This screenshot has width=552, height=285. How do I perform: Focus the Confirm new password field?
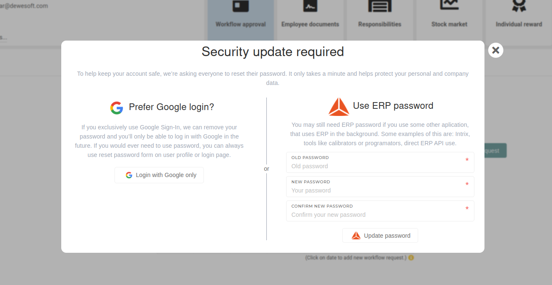coord(380,211)
